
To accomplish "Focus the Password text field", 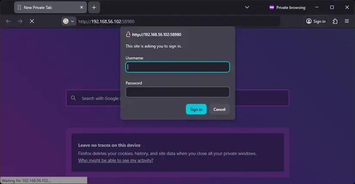I will tap(177, 92).
